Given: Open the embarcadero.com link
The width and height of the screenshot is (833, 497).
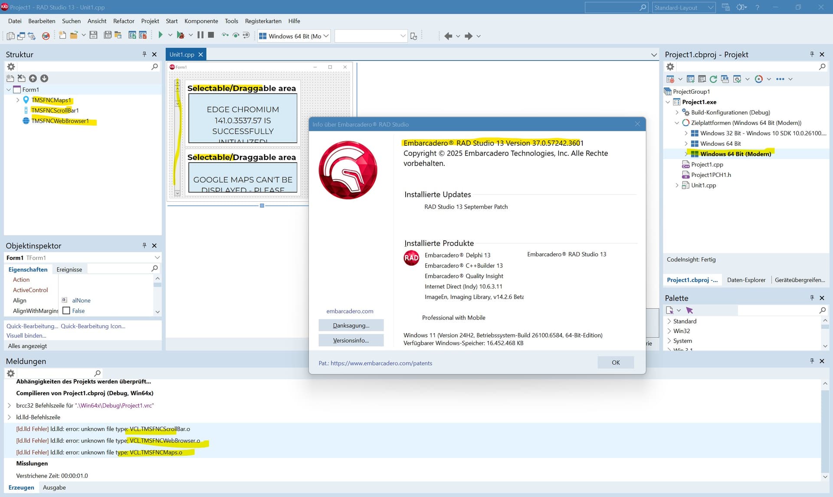Looking at the screenshot, I should 350,311.
